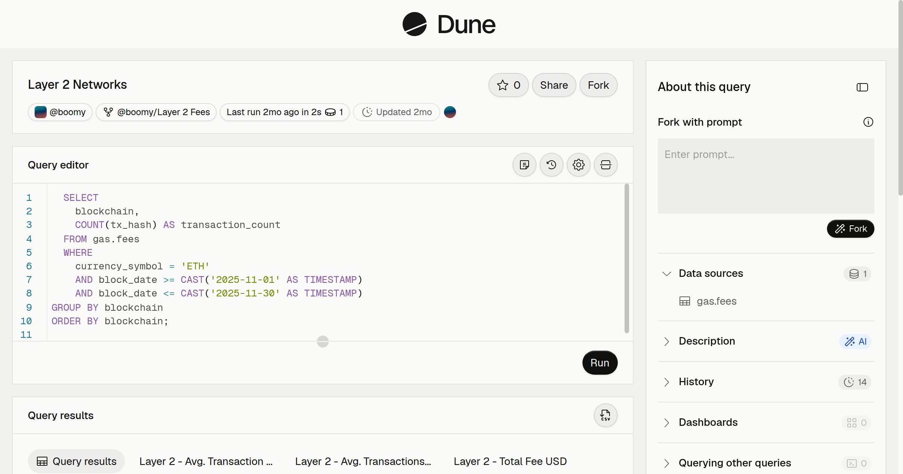Screen dimensions: 903x474
Task: Toggle editor layout collapse icon
Action: (606, 165)
